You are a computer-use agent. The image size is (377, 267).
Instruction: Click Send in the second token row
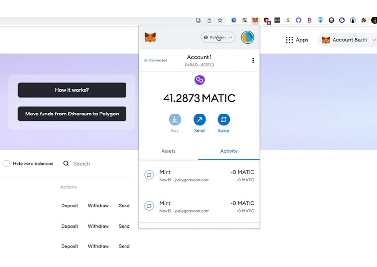tap(124, 226)
